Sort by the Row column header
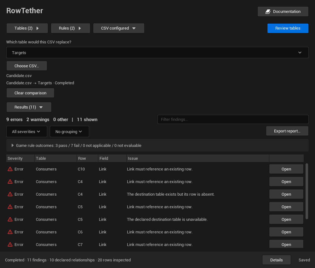 click(x=87, y=158)
